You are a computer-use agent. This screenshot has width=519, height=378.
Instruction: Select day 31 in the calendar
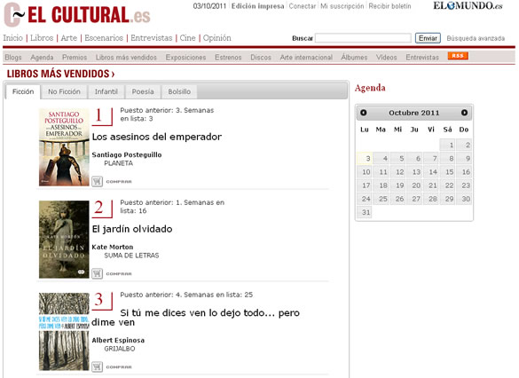[x=365, y=212]
